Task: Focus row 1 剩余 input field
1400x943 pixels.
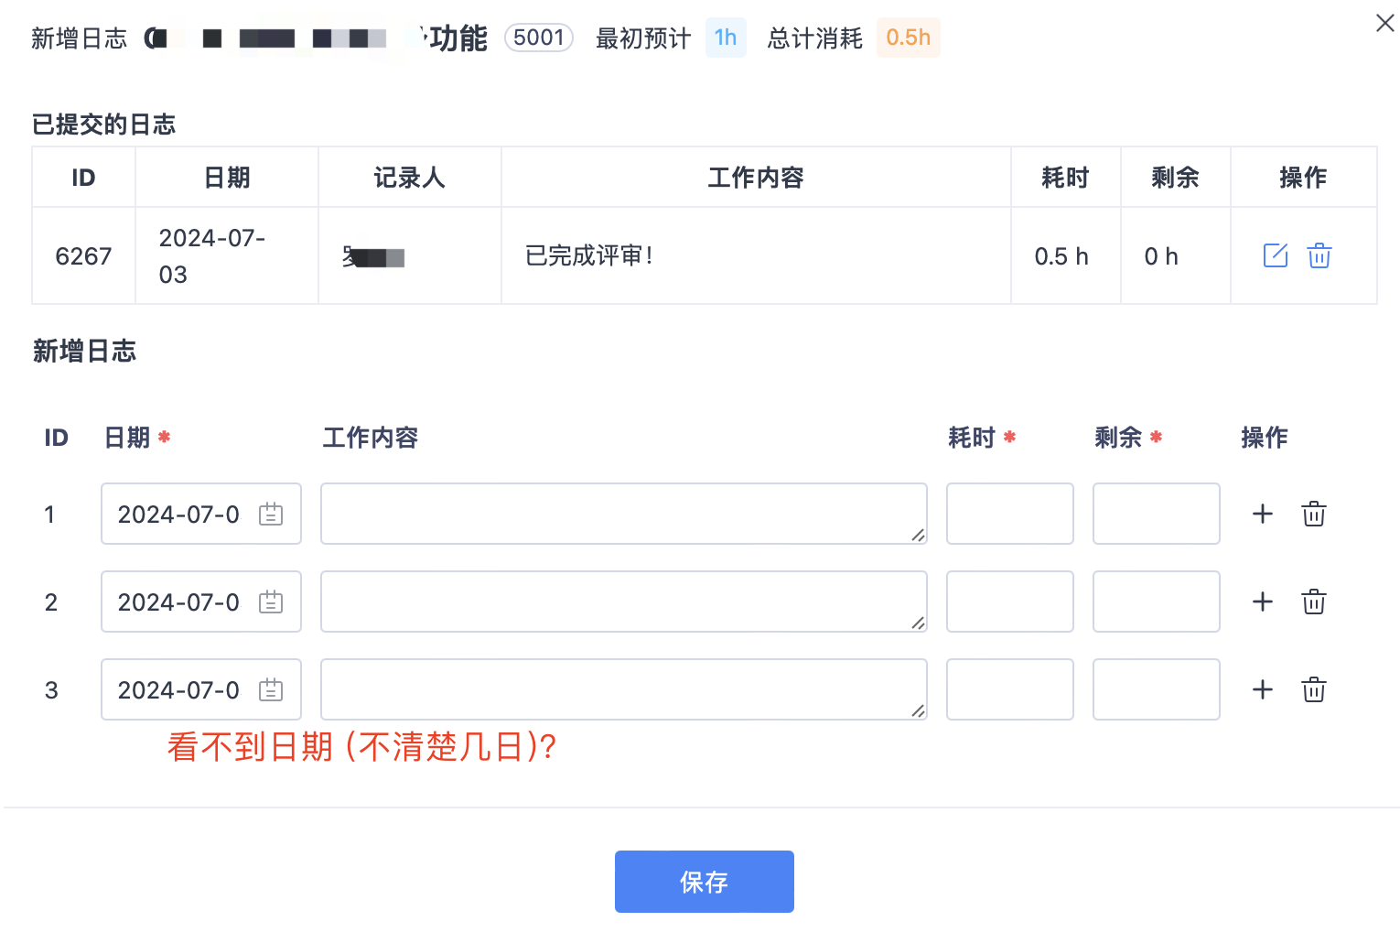Action: (1156, 514)
